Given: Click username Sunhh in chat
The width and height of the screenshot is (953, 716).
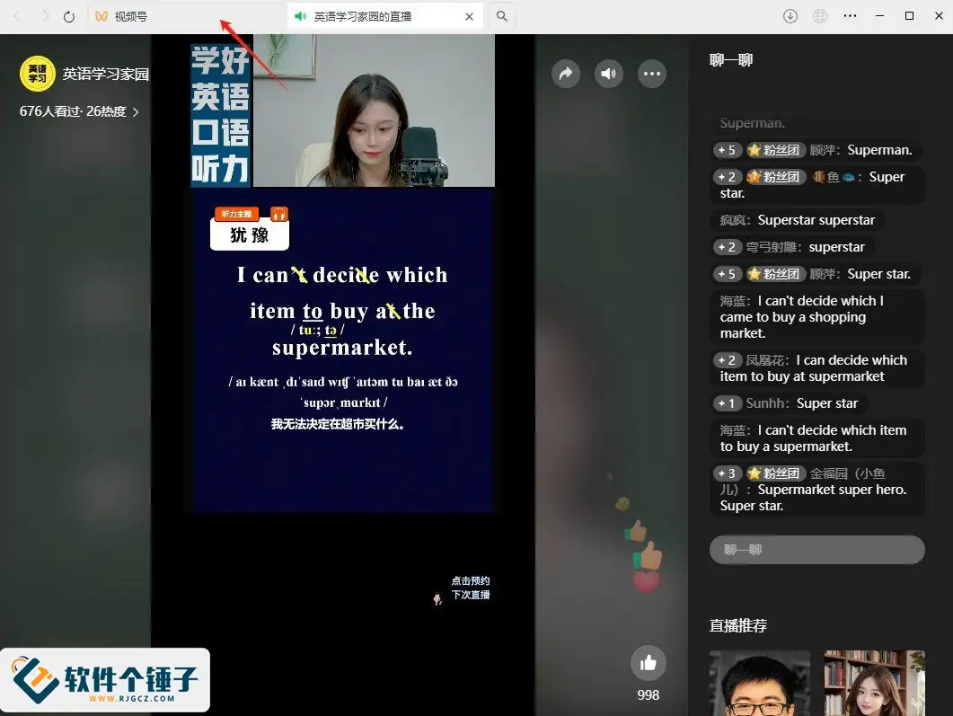Looking at the screenshot, I should 764,403.
